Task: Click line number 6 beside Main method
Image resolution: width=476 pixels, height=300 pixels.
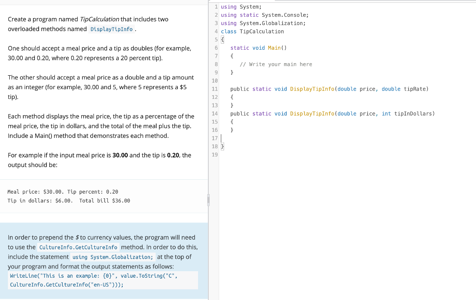Action: point(216,48)
